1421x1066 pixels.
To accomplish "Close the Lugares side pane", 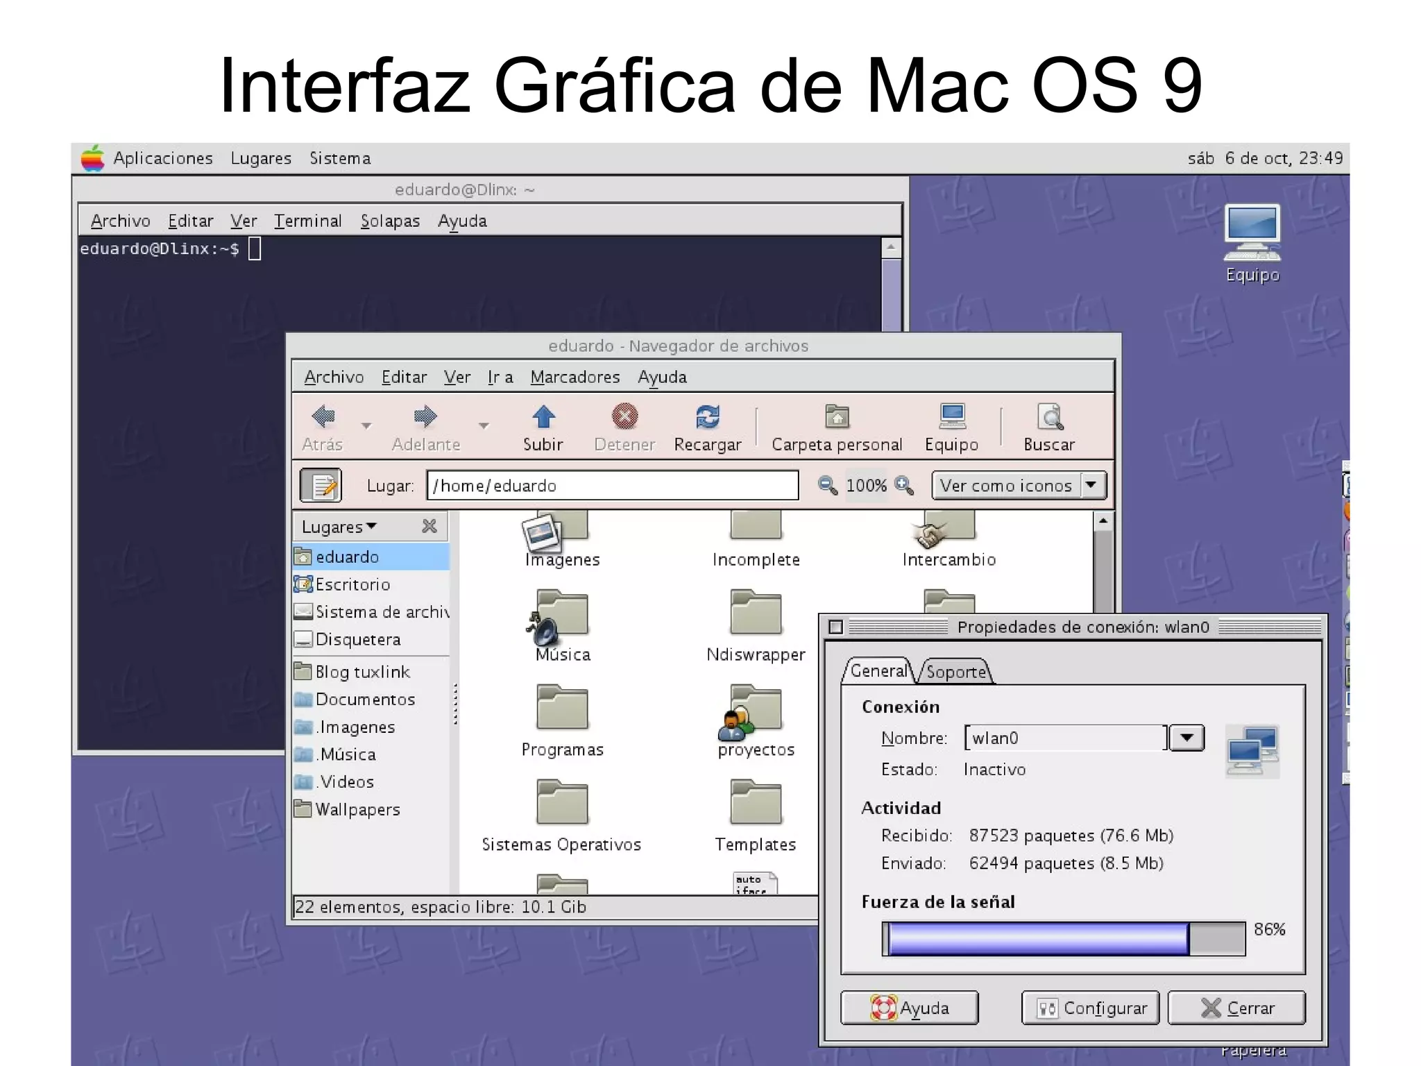I will point(429,527).
